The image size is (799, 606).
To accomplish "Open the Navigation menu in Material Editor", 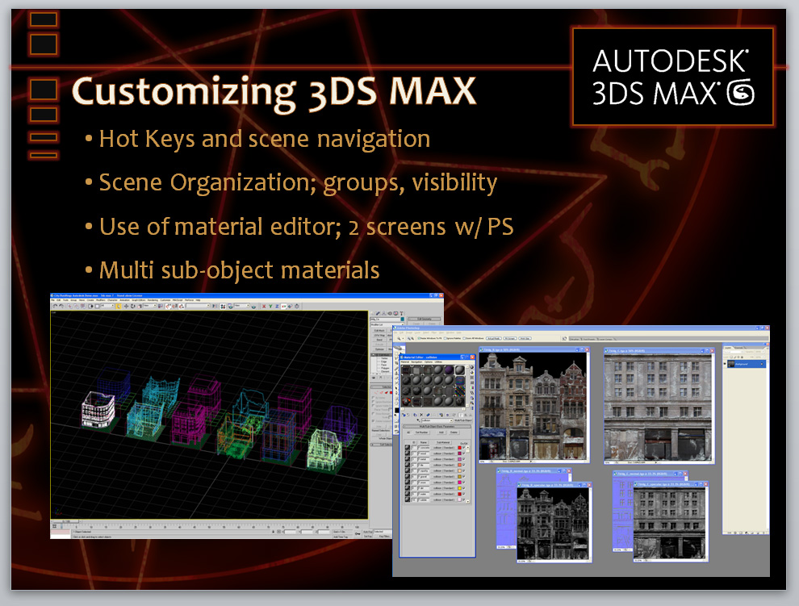I will (x=418, y=362).
